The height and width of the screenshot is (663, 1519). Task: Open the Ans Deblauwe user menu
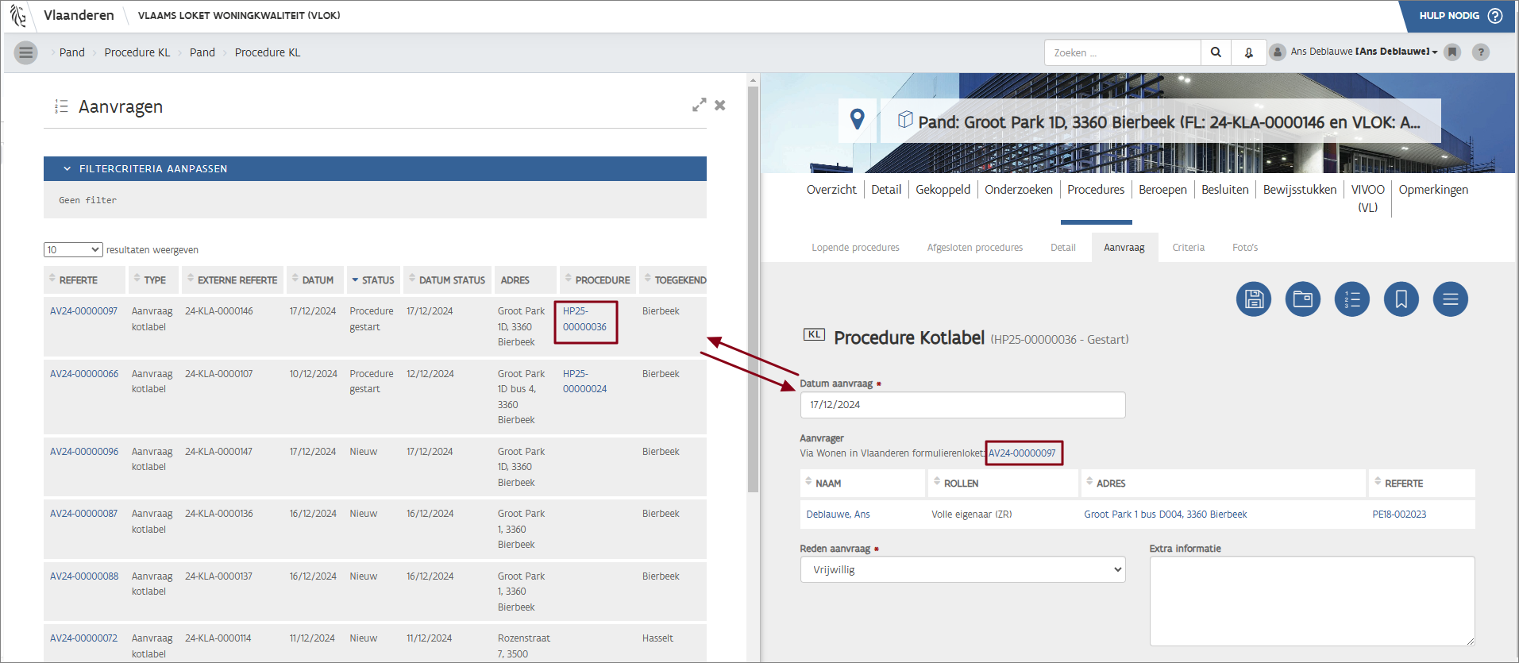pyautogui.click(x=1363, y=52)
